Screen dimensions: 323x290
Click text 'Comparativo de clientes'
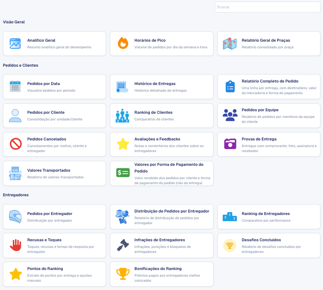(154, 119)
